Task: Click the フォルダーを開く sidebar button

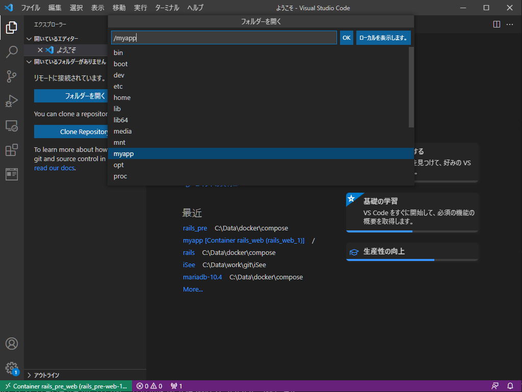Action: 71,96
